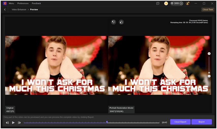Add more credits with plus icon
The image size is (217, 129).
coord(181,4)
